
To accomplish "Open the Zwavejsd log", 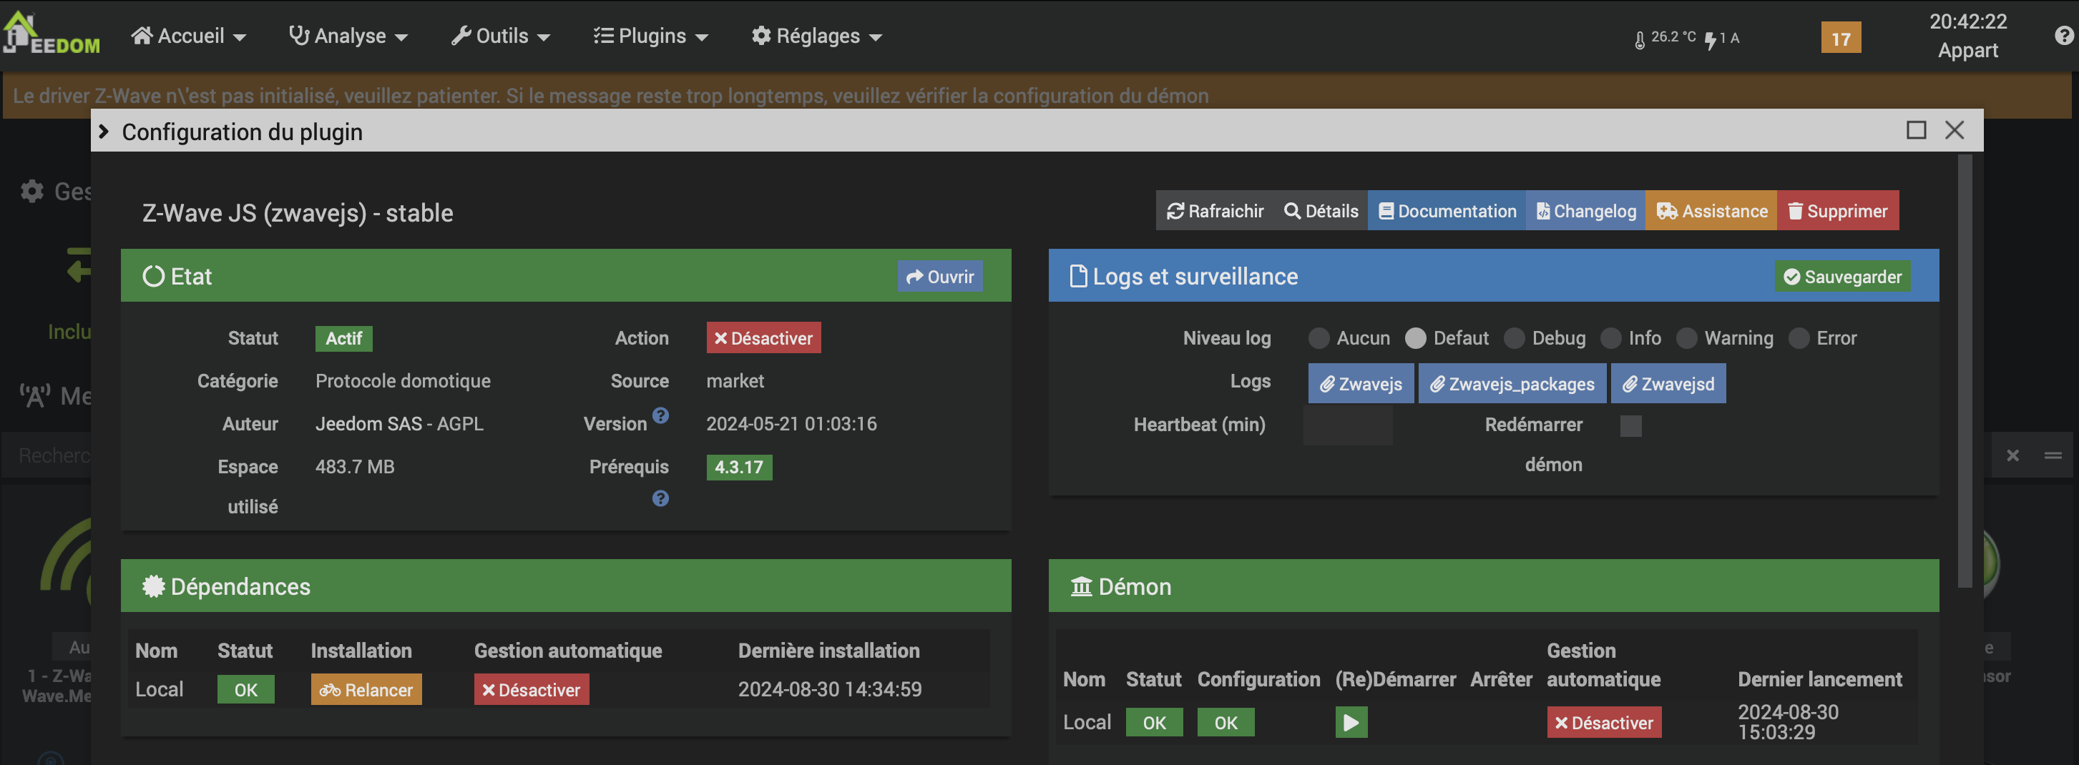I will tap(1668, 383).
